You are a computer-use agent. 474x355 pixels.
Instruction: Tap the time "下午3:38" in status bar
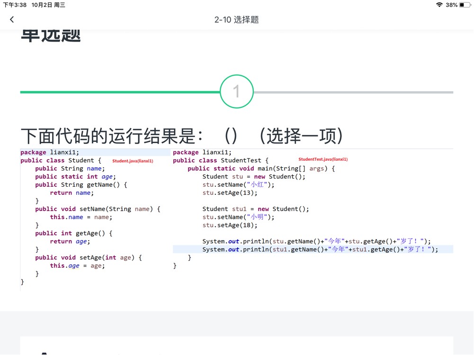coord(15,5)
